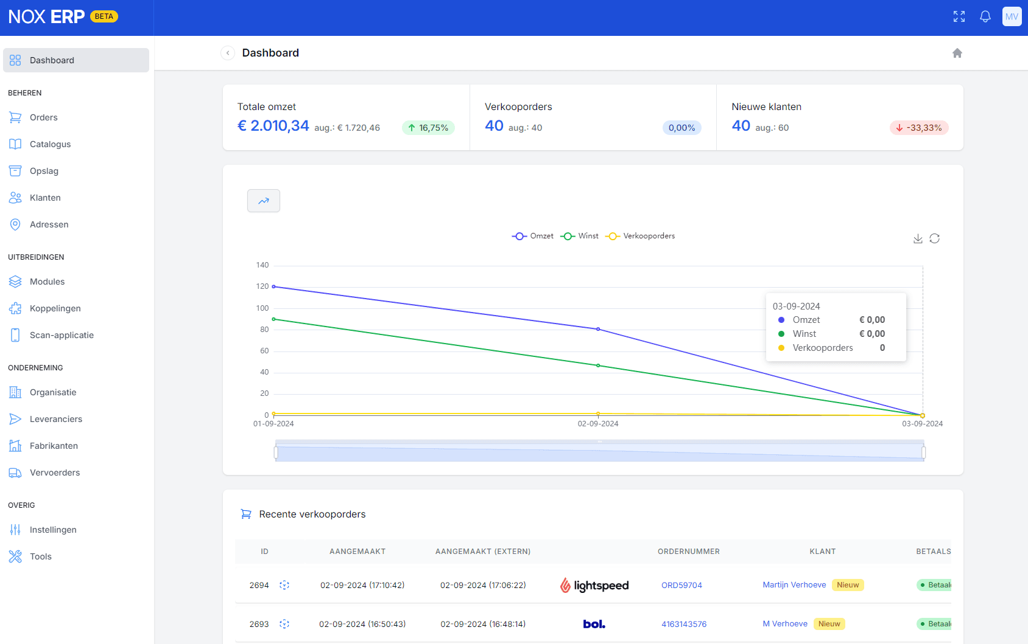1028x644 pixels.
Task: Toggle the Verkooporders legend entry
Action: (641, 236)
